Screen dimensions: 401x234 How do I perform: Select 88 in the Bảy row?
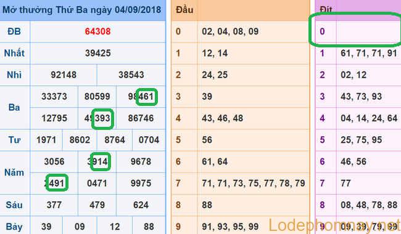pyautogui.click(x=149, y=227)
